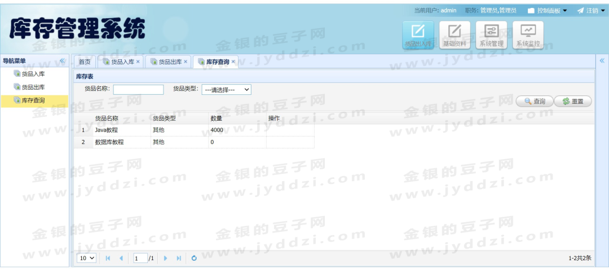Open 货品出库 in navigation menu

(x=33, y=87)
